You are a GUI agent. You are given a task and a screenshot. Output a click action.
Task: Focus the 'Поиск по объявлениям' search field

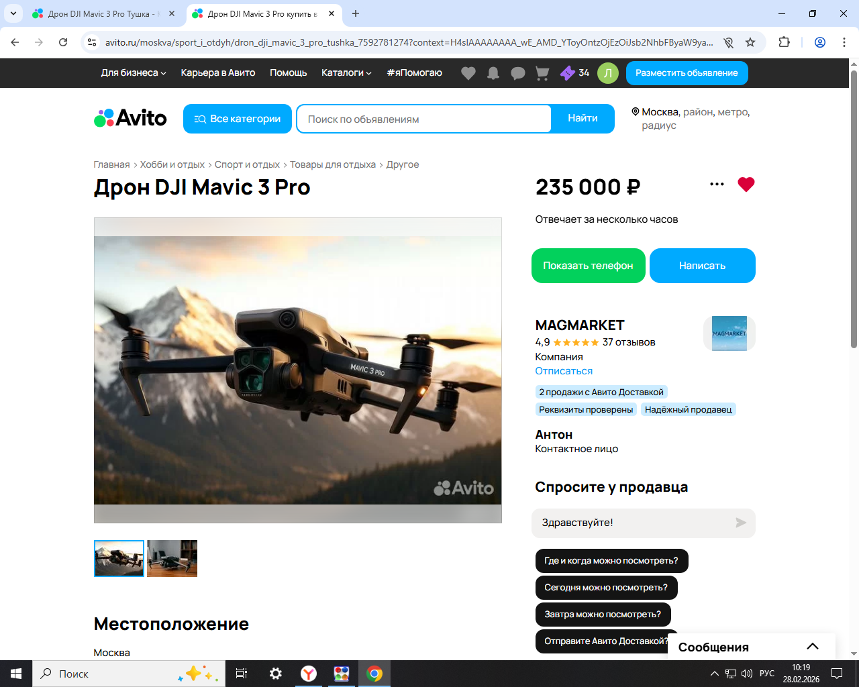(424, 119)
